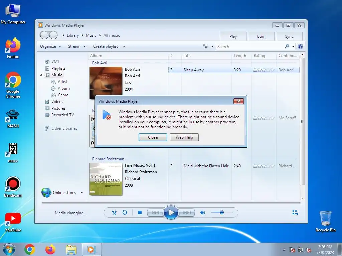
Task: Click the seek progress bar
Action: 171,203
